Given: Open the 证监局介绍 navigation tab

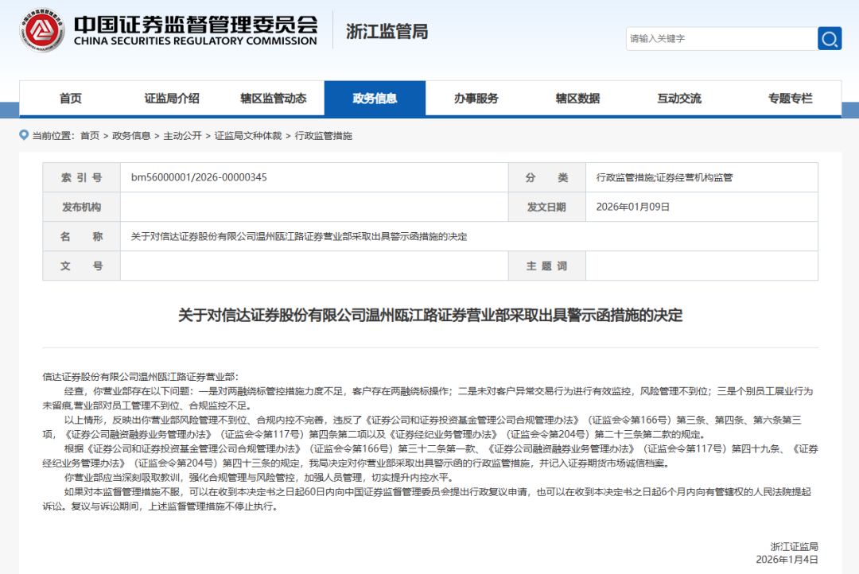Looking at the screenshot, I should click(x=172, y=99).
